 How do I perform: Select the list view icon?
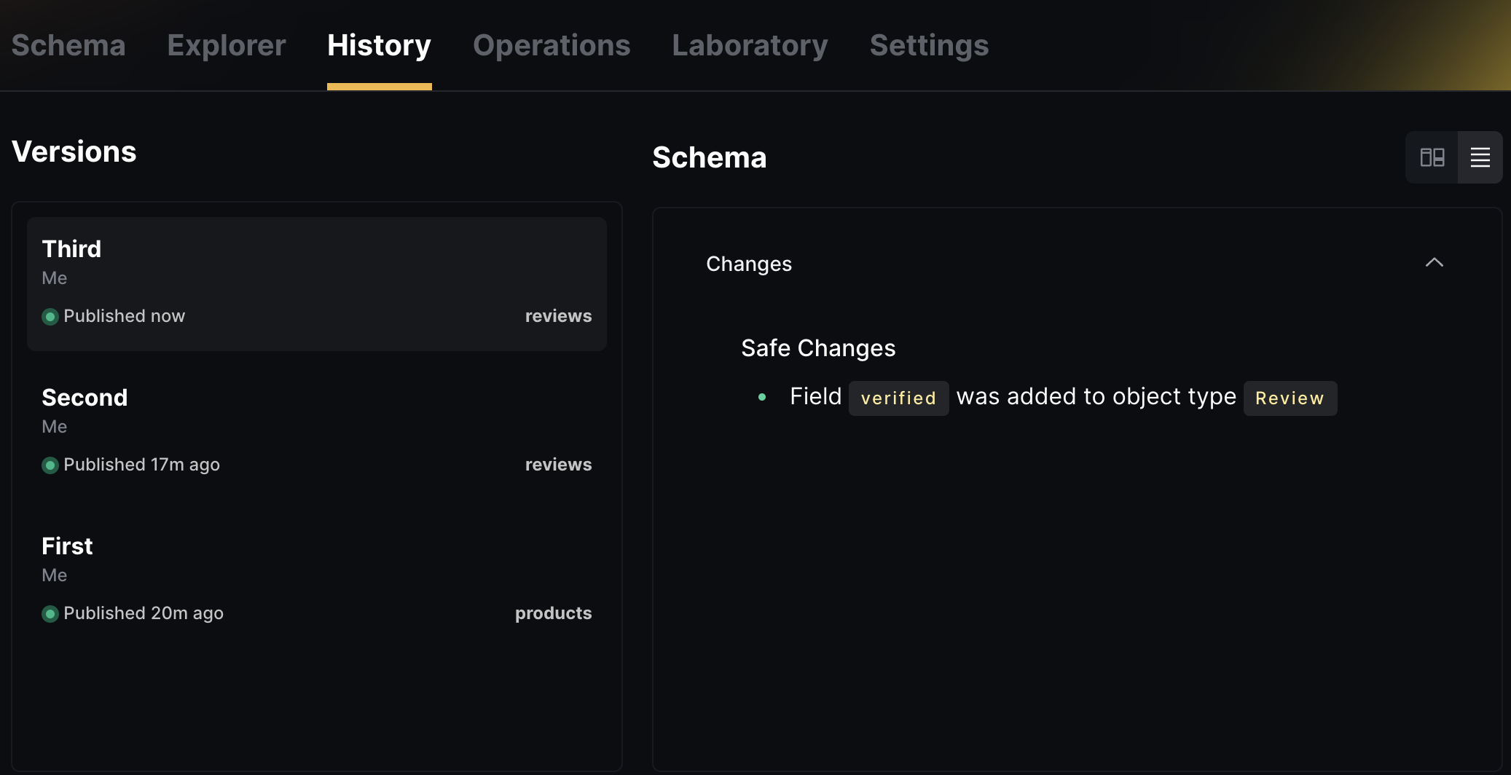click(1480, 157)
